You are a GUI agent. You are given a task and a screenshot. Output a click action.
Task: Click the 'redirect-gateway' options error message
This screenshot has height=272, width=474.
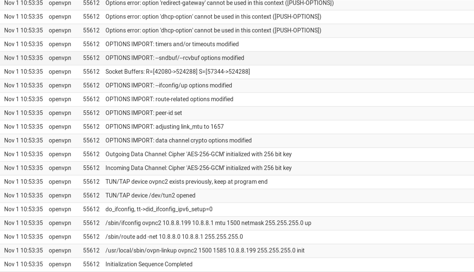(x=219, y=3)
